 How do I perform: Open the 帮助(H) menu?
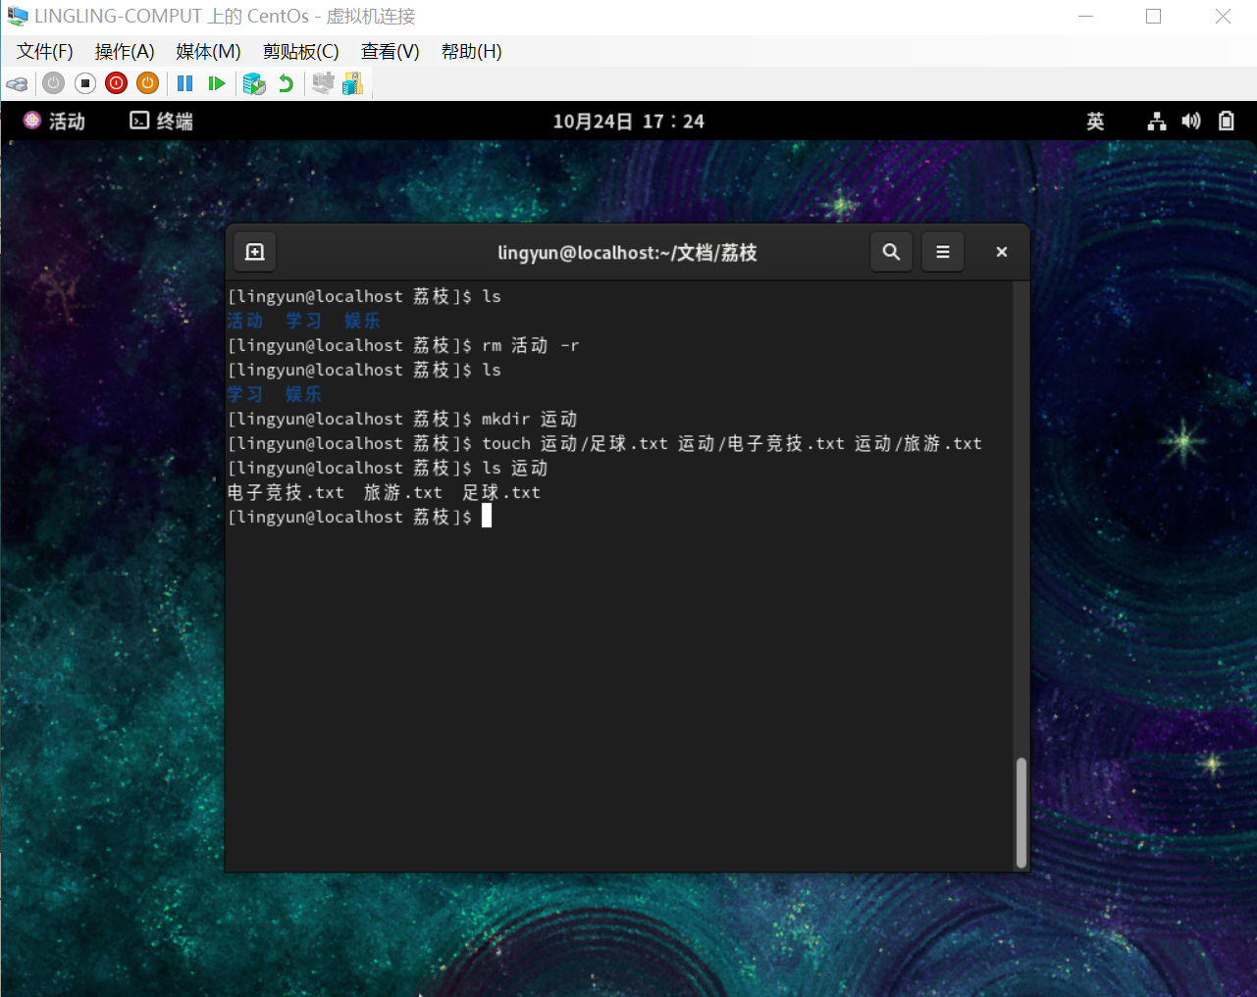point(472,52)
